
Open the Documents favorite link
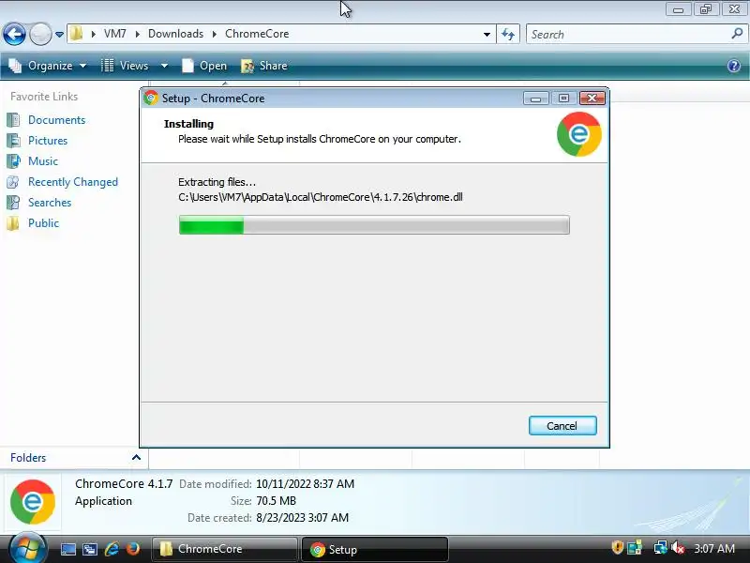[x=56, y=120]
